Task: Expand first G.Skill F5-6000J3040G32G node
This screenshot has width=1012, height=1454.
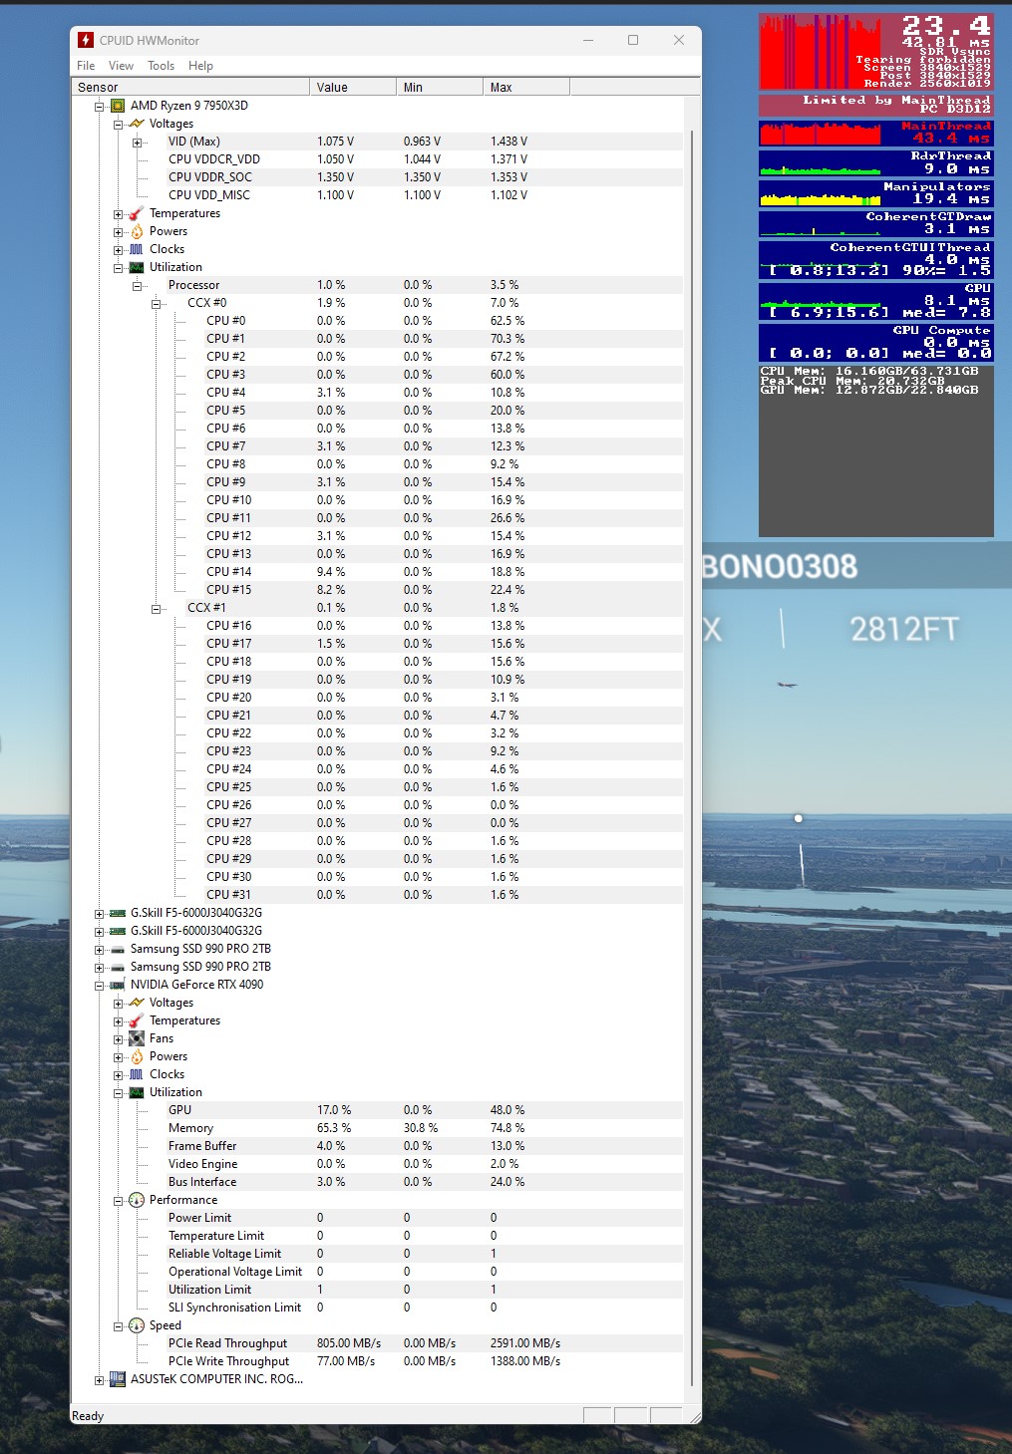Action: click(99, 913)
